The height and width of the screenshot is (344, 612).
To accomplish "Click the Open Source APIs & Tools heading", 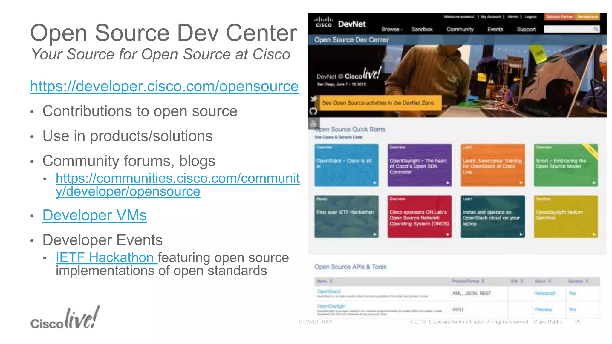I will click(x=350, y=267).
